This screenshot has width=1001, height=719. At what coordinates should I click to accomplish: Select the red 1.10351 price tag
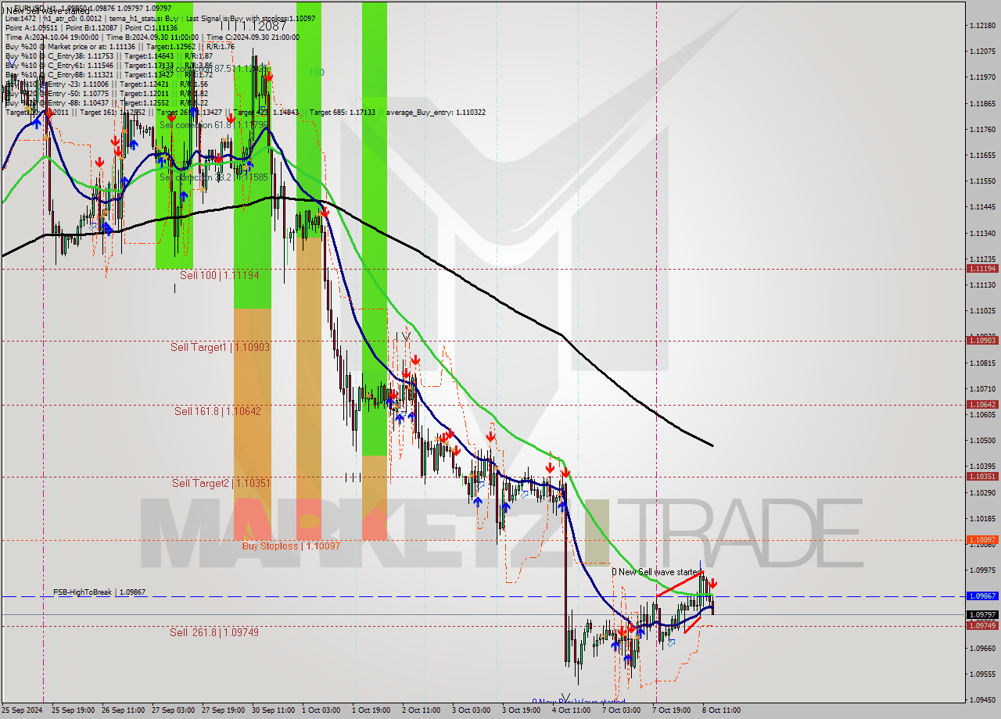click(982, 476)
